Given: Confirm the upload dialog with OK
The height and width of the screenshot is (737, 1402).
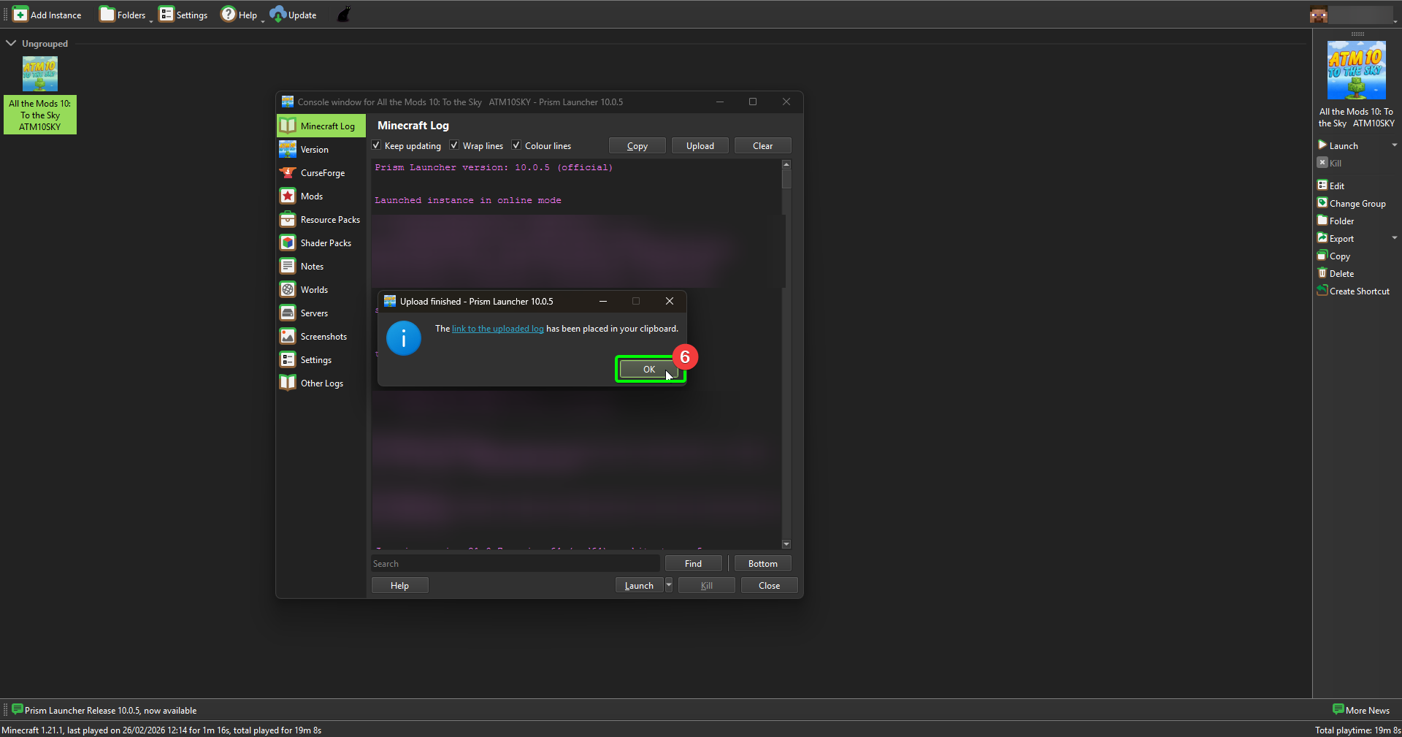Looking at the screenshot, I should (649, 369).
